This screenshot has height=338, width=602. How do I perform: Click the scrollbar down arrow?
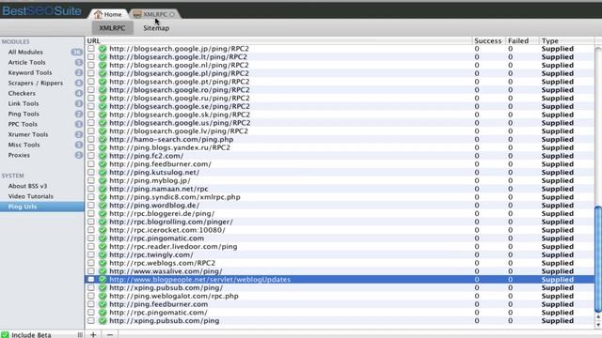coord(598,325)
